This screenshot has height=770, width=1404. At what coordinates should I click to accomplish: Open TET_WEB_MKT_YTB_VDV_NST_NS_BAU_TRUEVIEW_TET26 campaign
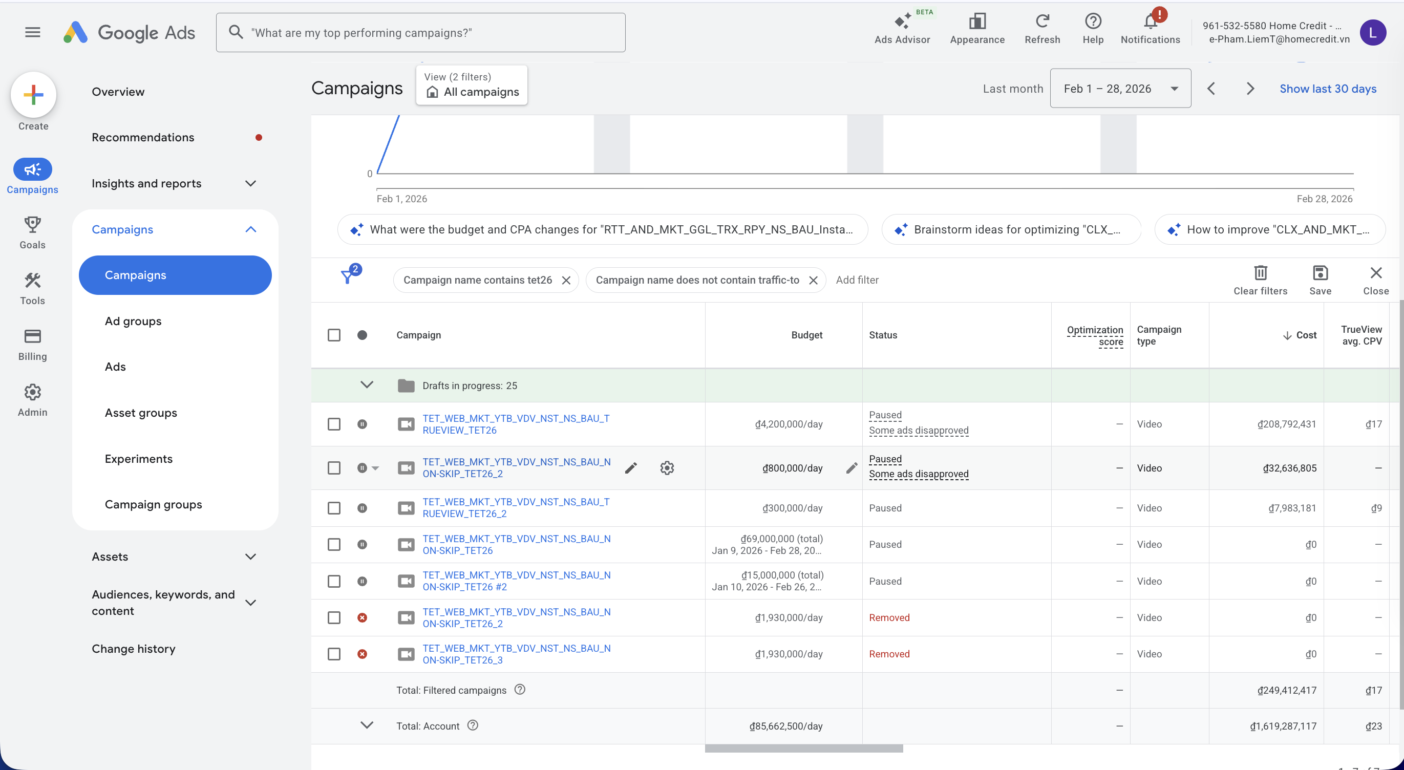point(516,424)
